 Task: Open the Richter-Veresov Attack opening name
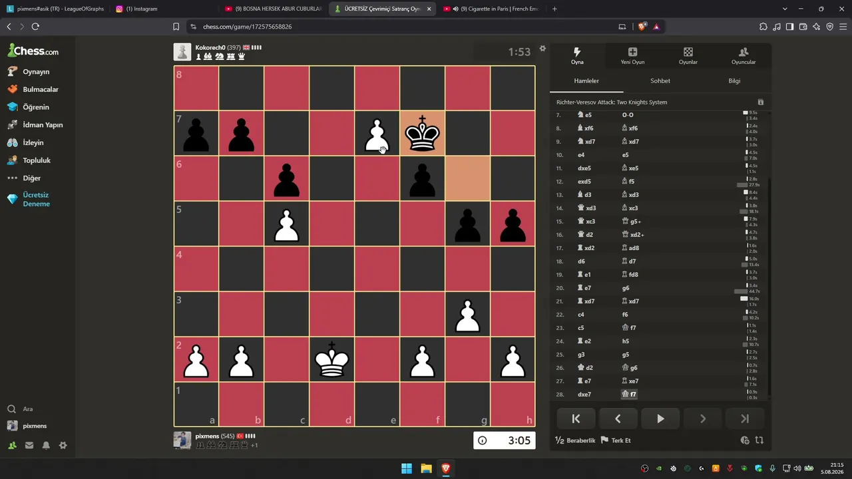[x=612, y=102]
